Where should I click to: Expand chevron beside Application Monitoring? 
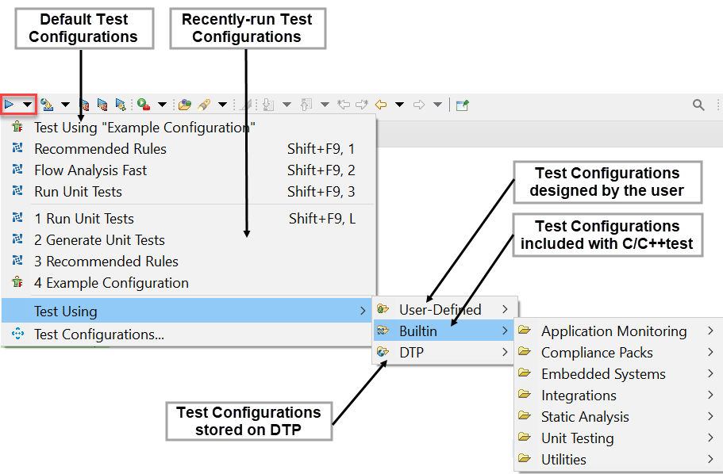710,331
